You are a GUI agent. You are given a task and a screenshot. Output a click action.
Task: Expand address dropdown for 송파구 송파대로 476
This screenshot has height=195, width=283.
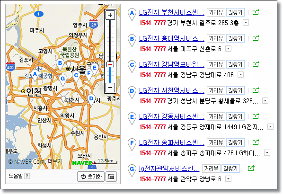(x=267, y=153)
